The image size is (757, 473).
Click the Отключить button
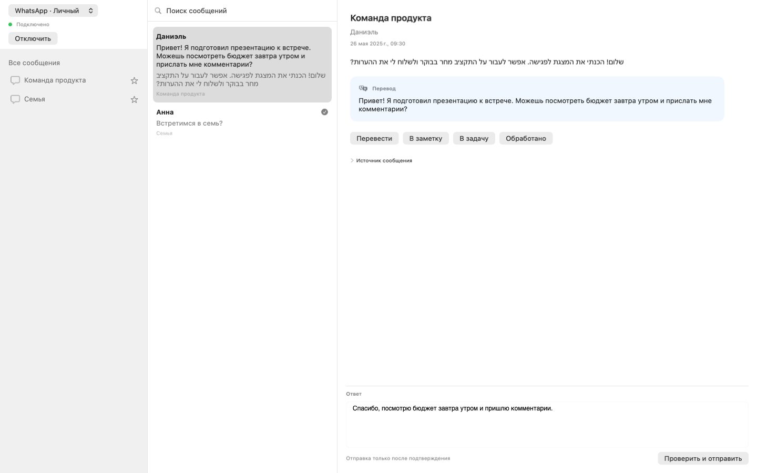tap(33, 38)
